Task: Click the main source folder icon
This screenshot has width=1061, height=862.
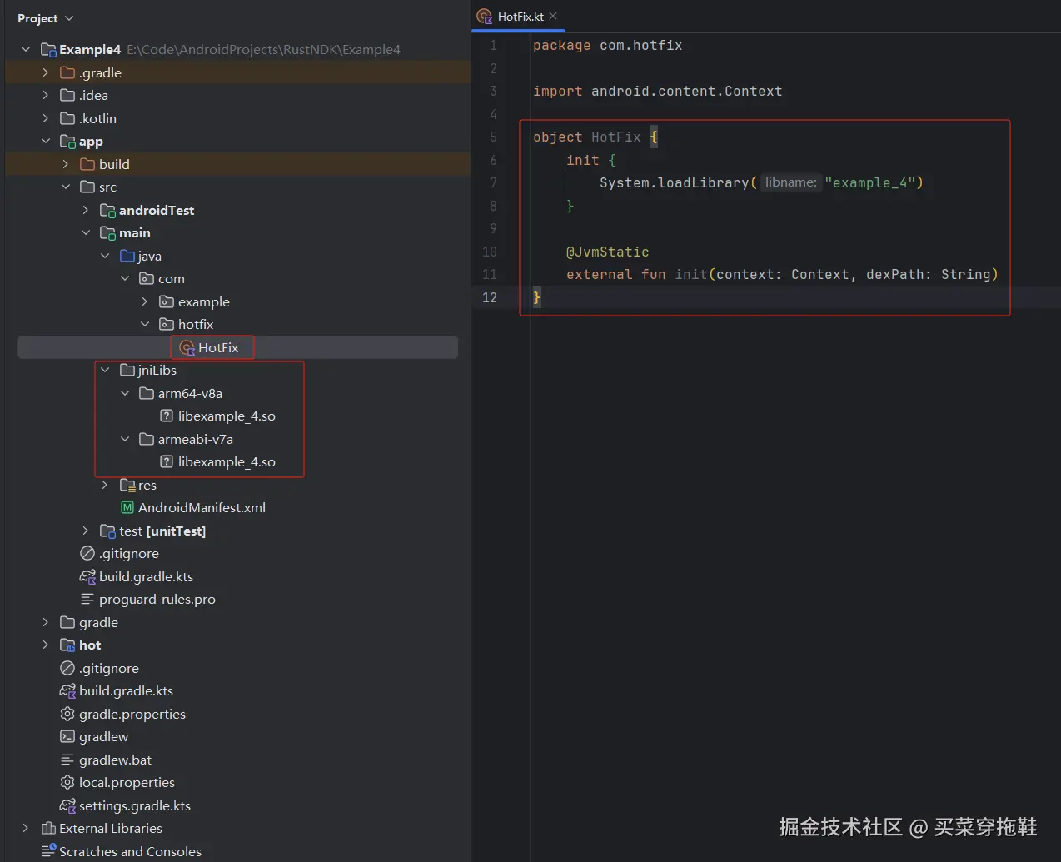Action: tap(107, 233)
